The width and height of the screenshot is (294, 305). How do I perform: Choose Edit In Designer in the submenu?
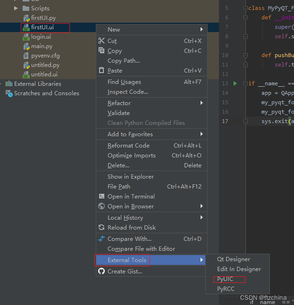pyautogui.click(x=237, y=269)
